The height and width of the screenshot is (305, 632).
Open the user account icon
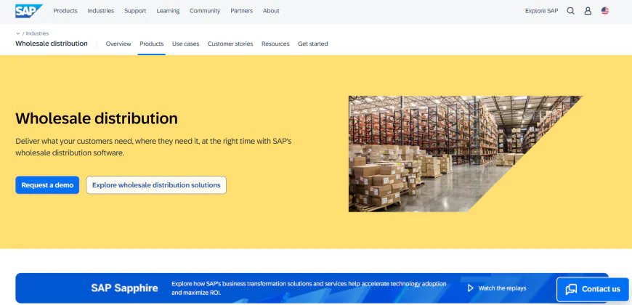588,11
